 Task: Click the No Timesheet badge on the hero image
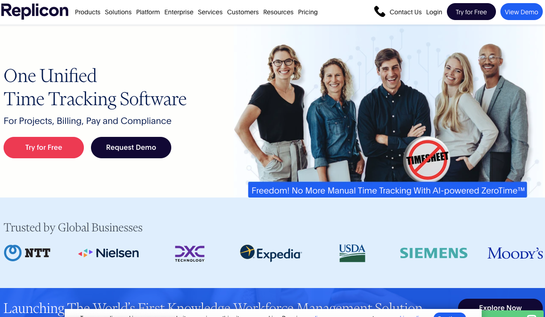[427, 159]
